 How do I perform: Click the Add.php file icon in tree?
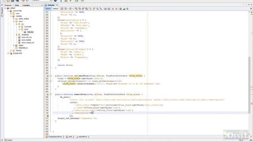pos(25,32)
